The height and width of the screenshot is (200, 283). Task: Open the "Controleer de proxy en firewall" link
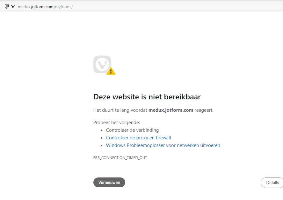pyautogui.click(x=138, y=137)
